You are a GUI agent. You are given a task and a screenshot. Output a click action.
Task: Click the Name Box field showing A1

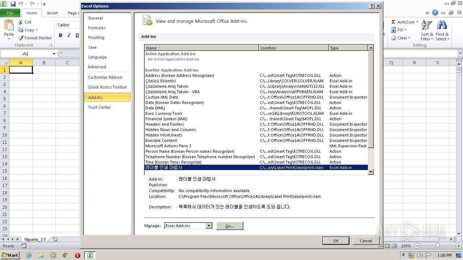point(26,54)
